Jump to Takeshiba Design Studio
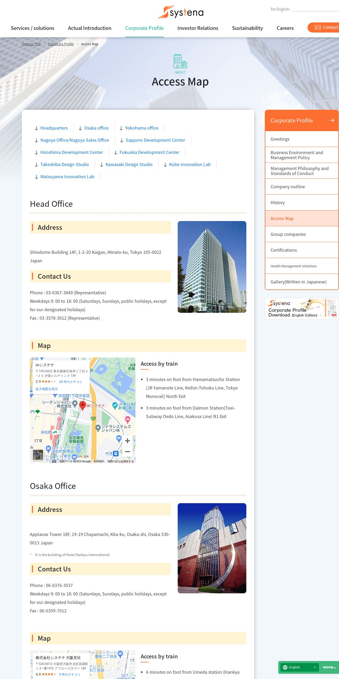This screenshot has height=679, width=339. [x=65, y=164]
